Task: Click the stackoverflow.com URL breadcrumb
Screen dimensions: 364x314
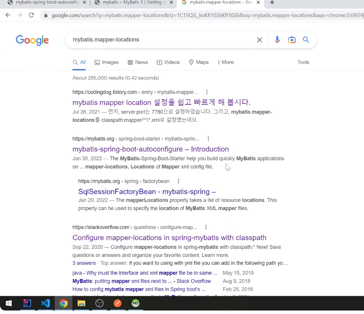Action: click(x=134, y=227)
